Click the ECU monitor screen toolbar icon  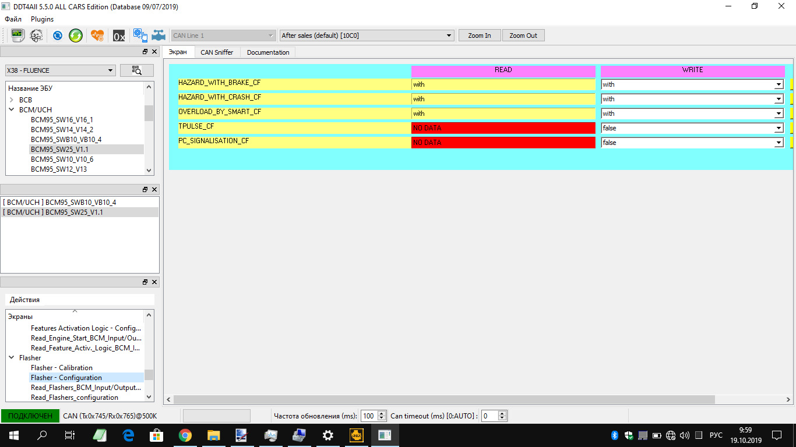[18, 36]
